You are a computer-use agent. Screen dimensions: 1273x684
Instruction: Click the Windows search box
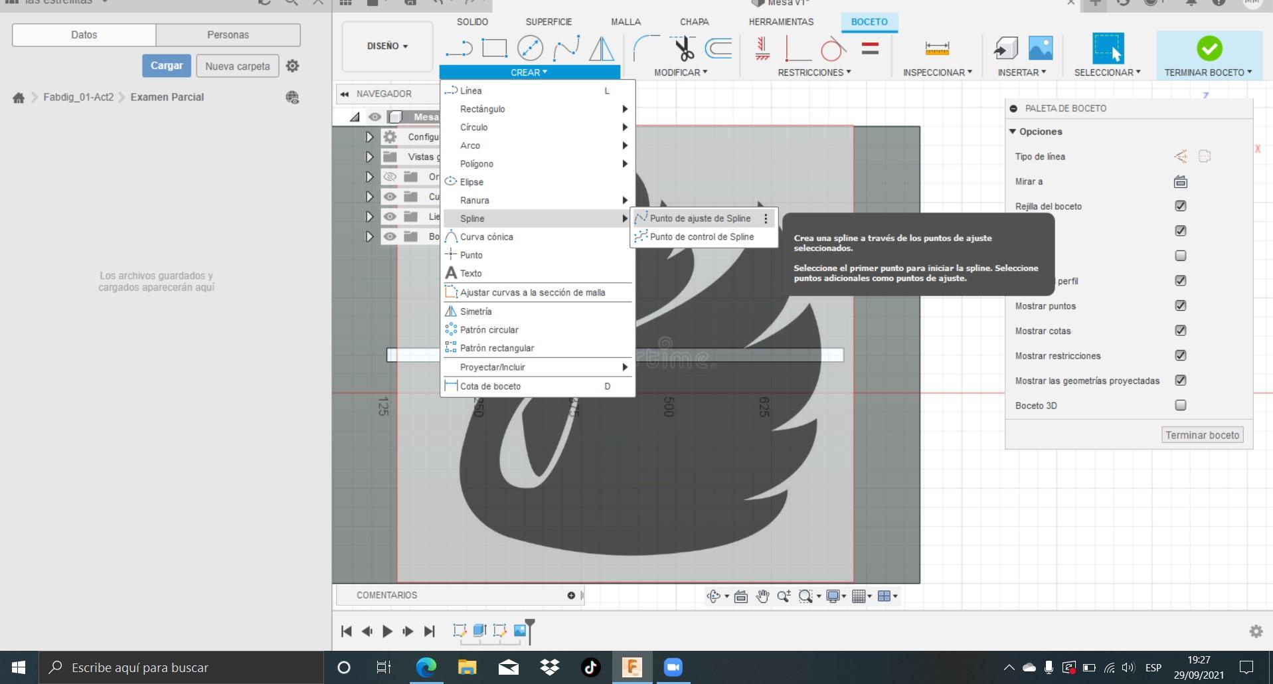click(181, 667)
